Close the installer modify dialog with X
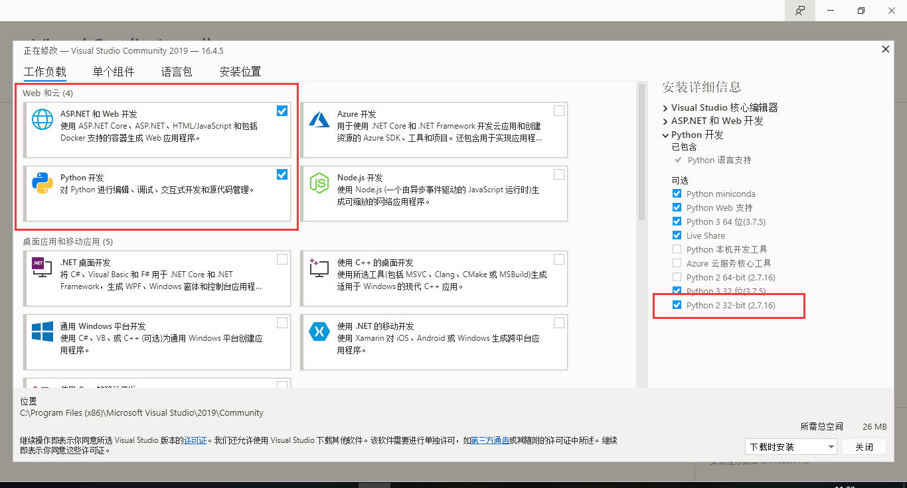The height and width of the screenshot is (488, 907). [885, 49]
